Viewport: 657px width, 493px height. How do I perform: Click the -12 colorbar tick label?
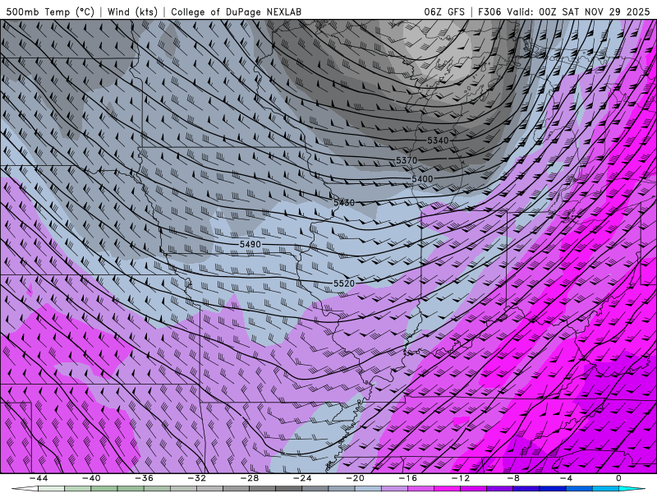[461, 478]
